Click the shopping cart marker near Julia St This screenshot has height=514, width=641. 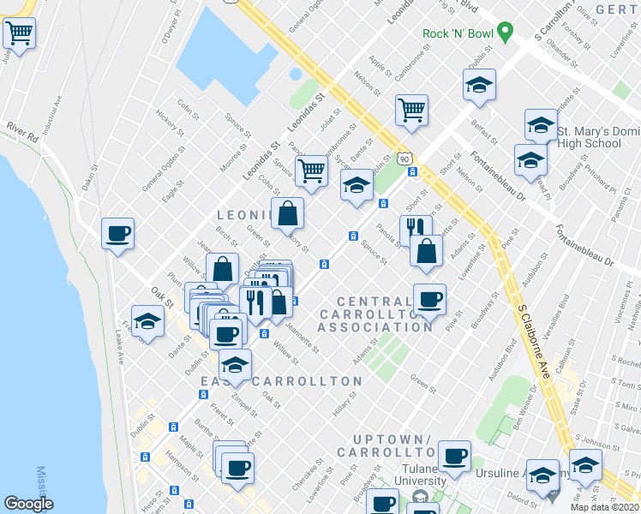pyautogui.click(x=19, y=35)
